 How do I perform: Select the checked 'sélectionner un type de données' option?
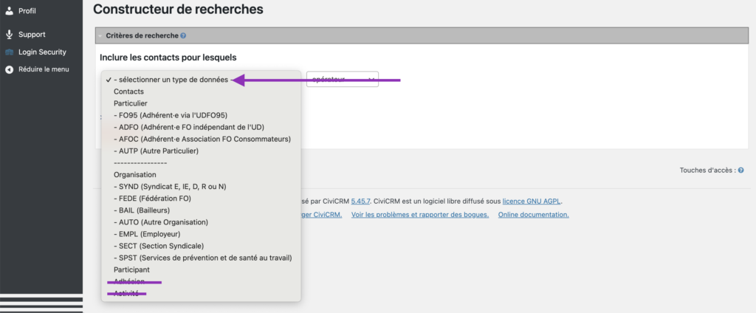coord(171,80)
